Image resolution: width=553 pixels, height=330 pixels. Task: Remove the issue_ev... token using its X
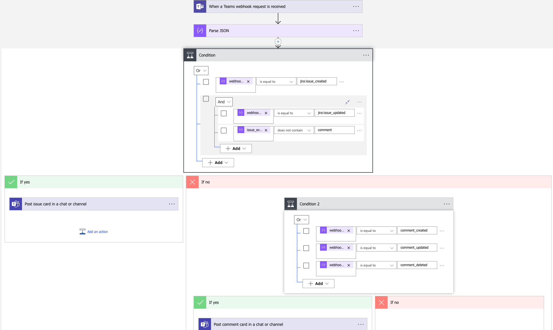point(266,130)
